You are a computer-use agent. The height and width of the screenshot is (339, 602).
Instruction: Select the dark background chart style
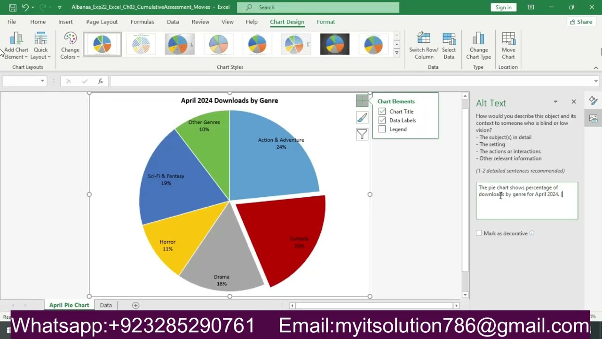tap(335, 44)
